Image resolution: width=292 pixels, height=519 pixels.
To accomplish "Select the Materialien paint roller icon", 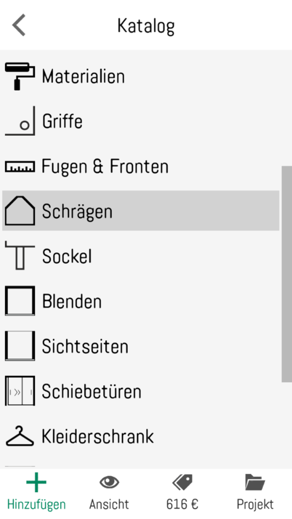I will click(x=19, y=76).
